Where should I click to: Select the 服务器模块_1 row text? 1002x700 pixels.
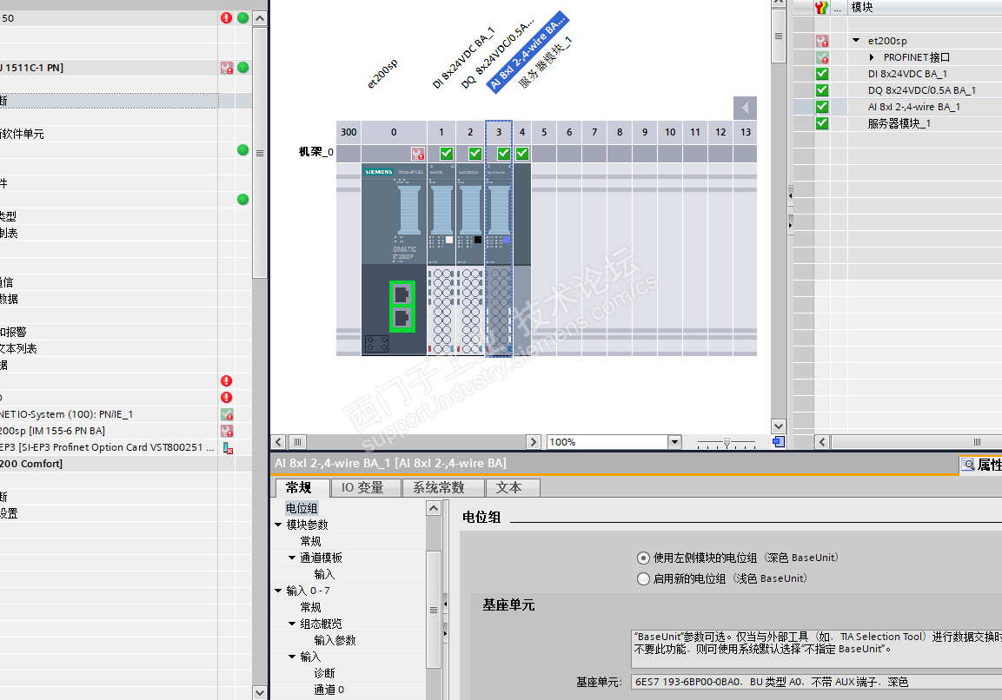point(899,124)
